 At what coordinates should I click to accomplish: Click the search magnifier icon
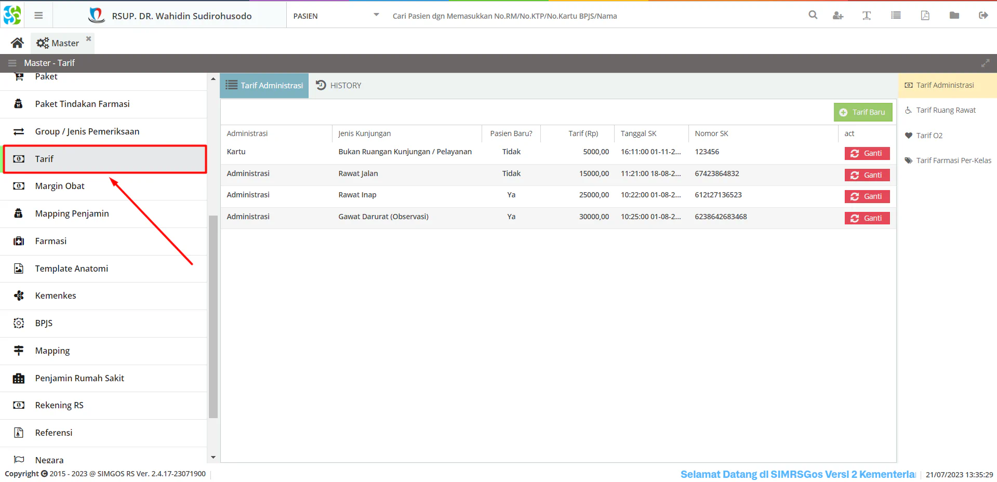813,15
